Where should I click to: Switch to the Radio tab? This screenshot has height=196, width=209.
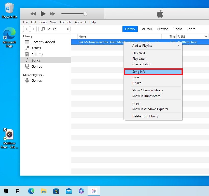(178, 29)
